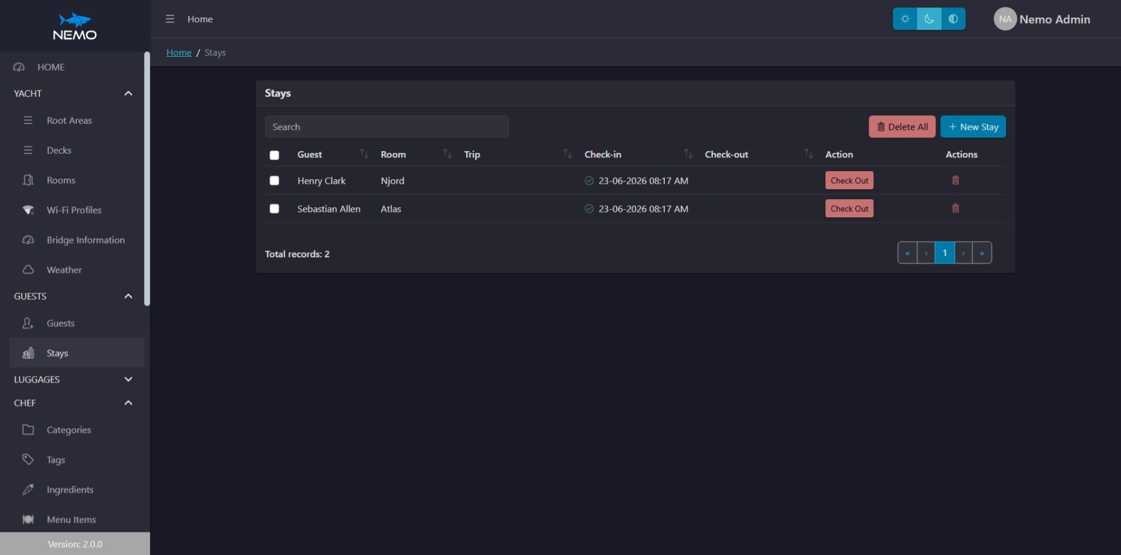The height and width of the screenshot is (555, 1121).
Task: Collapse the GUESTS section
Action: tap(128, 296)
